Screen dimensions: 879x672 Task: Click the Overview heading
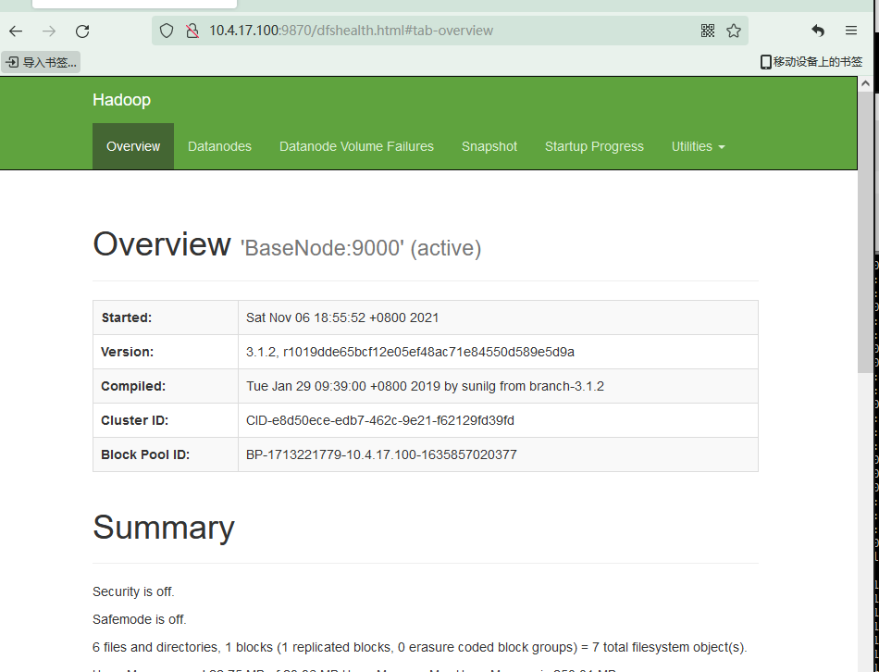click(x=161, y=244)
